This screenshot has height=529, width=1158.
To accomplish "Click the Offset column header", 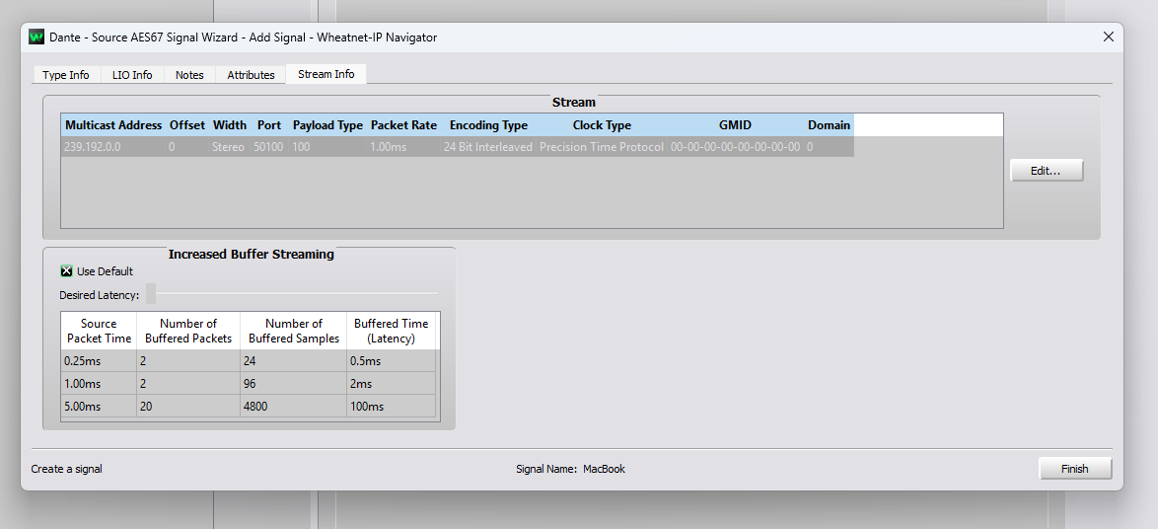I will (187, 125).
